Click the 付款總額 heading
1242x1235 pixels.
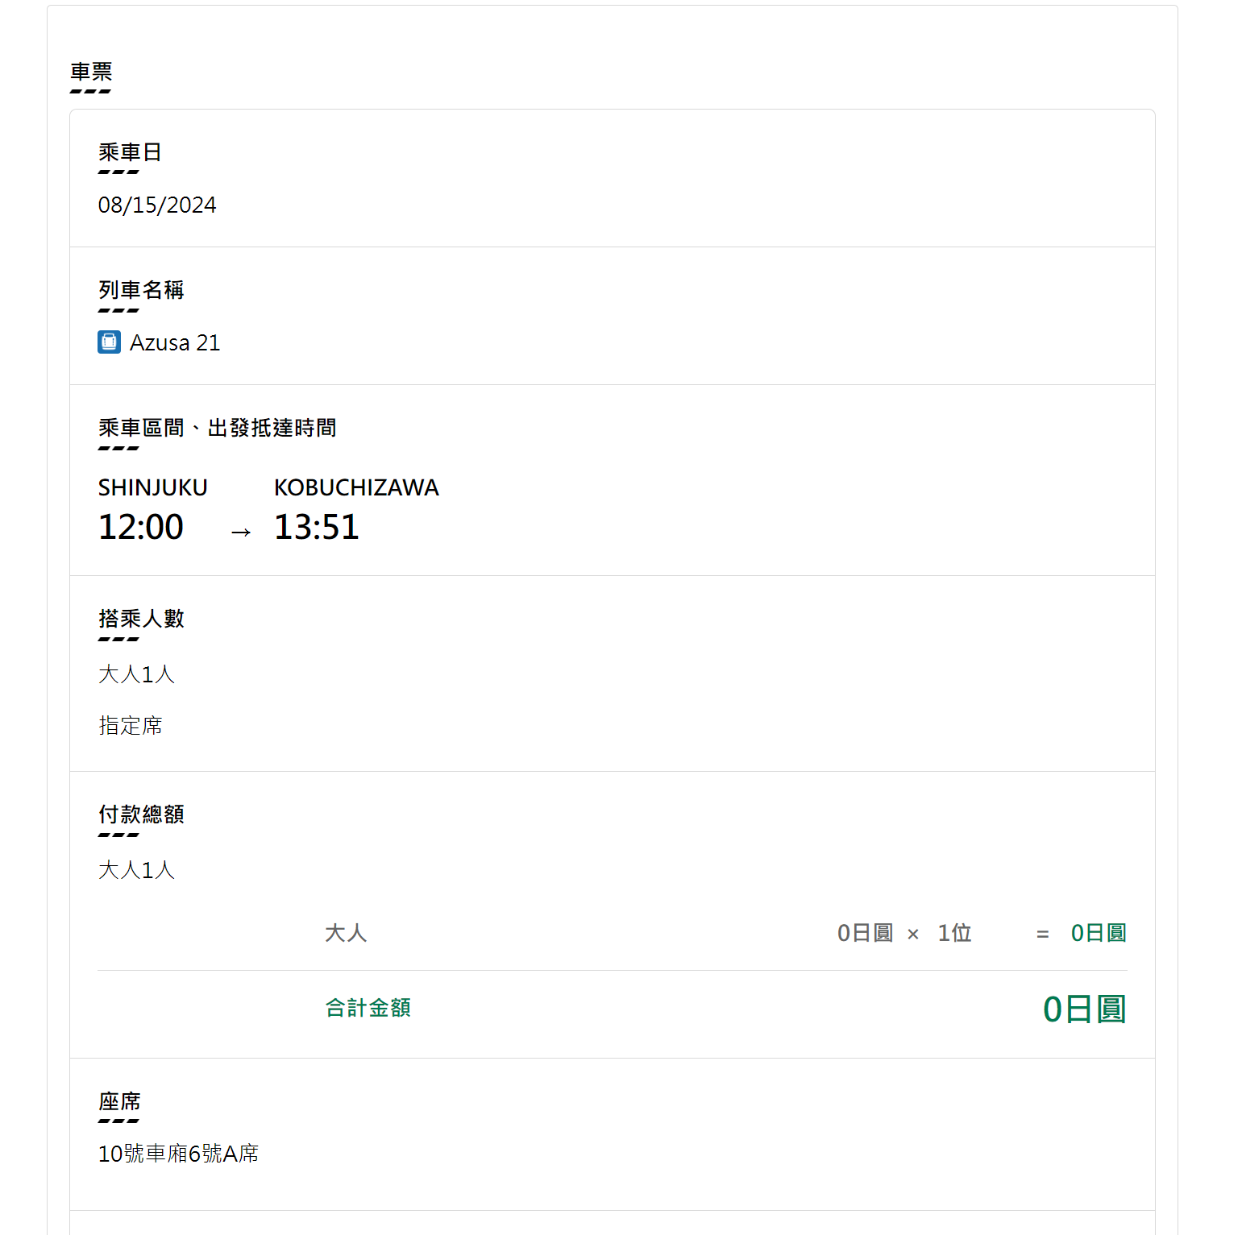141,814
